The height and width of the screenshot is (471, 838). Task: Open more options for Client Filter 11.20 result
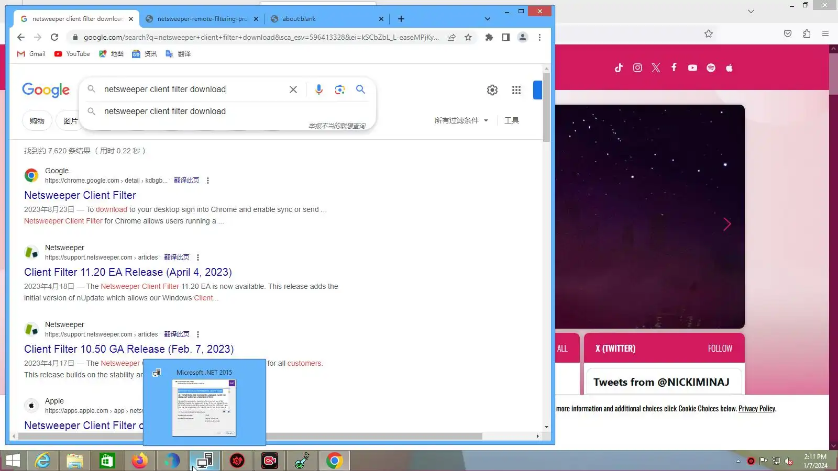[198, 257]
